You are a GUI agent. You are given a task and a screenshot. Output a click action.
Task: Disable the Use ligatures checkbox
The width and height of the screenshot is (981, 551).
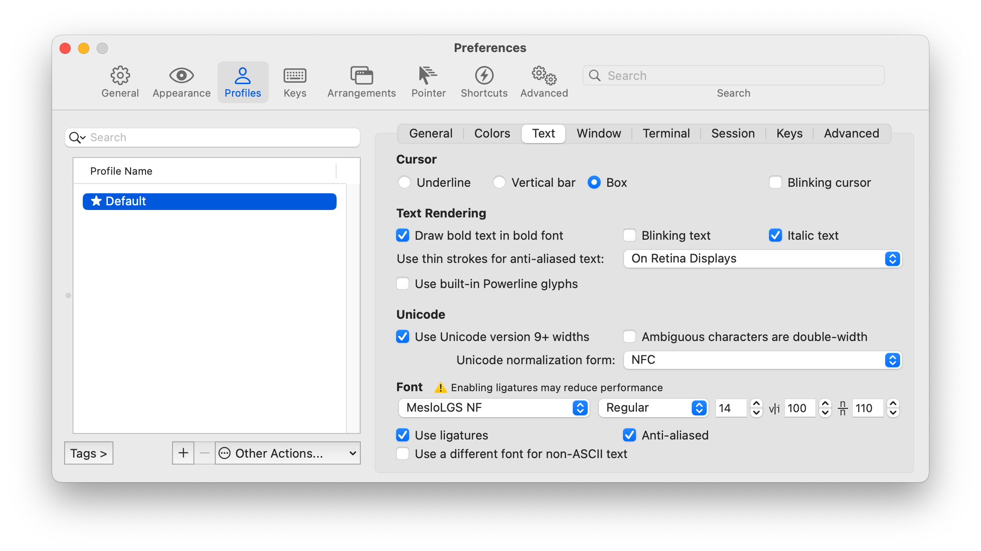click(x=403, y=435)
